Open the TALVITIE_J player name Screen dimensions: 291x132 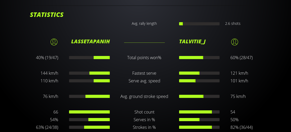point(192,42)
